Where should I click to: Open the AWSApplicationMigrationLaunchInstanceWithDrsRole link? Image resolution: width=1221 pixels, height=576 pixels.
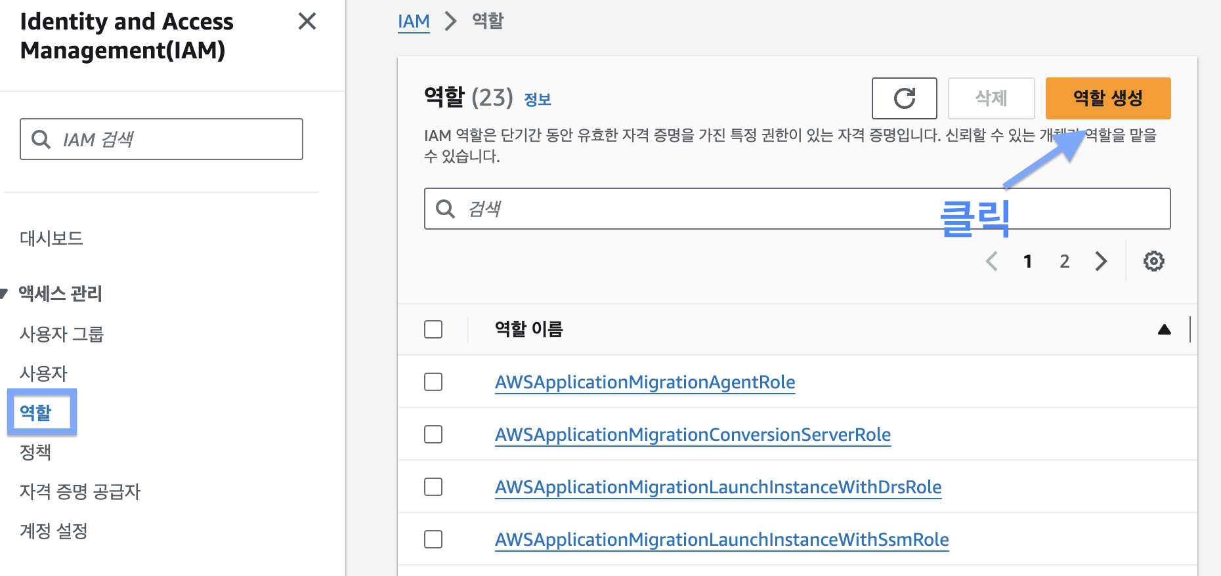718,487
